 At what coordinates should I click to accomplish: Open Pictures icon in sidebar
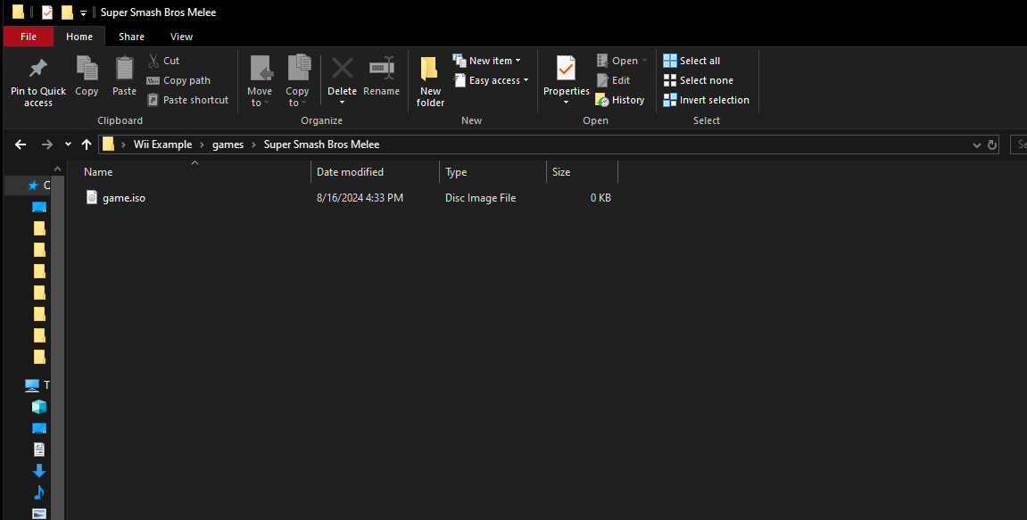[x=39, y=514]
